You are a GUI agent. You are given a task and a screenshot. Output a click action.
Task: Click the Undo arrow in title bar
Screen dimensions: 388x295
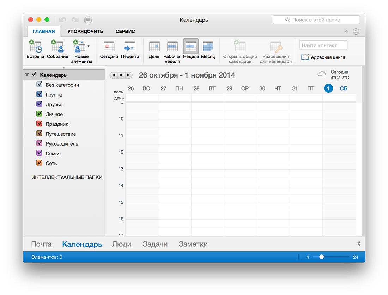[63, 19]
